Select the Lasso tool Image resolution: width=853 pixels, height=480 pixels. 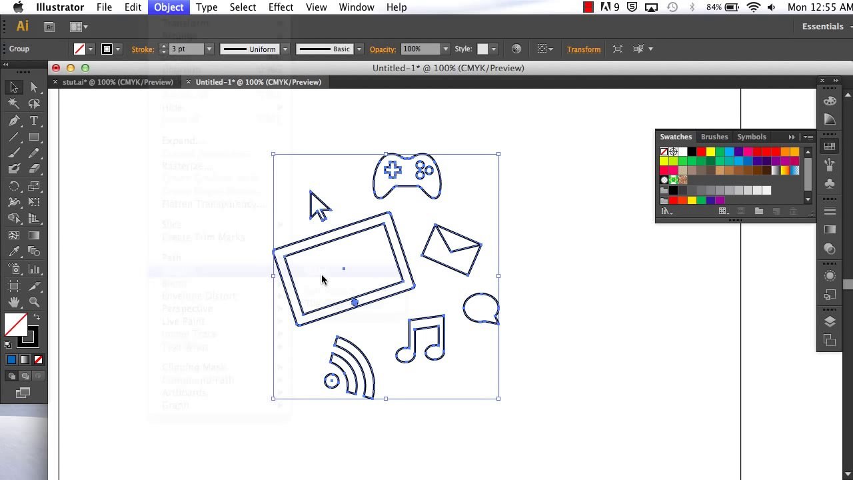click(x=34, y=104)
